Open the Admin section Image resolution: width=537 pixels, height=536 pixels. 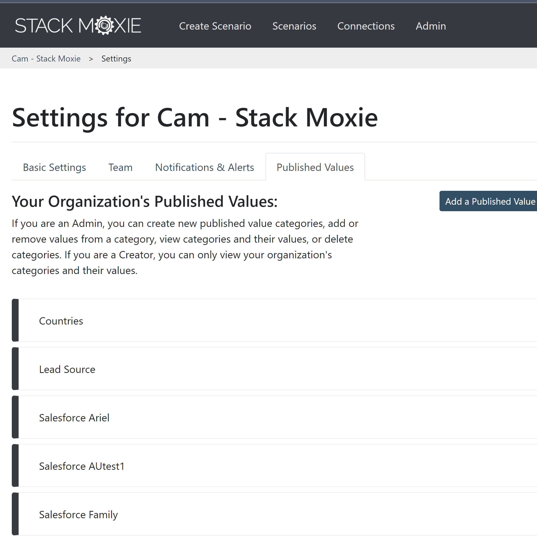431,26
